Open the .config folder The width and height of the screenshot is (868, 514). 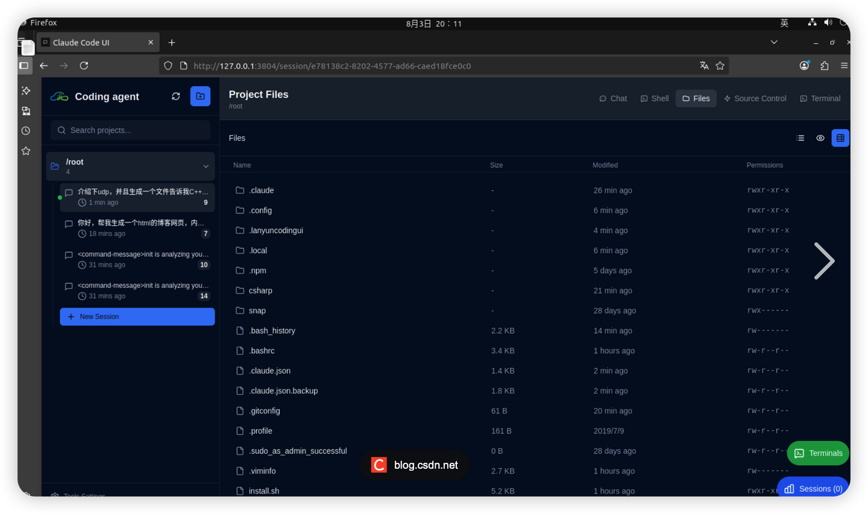[260, 210]
